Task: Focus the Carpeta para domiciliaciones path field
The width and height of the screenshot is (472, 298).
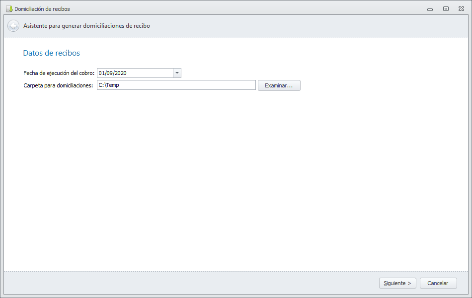Action: (x=176, y=85)
